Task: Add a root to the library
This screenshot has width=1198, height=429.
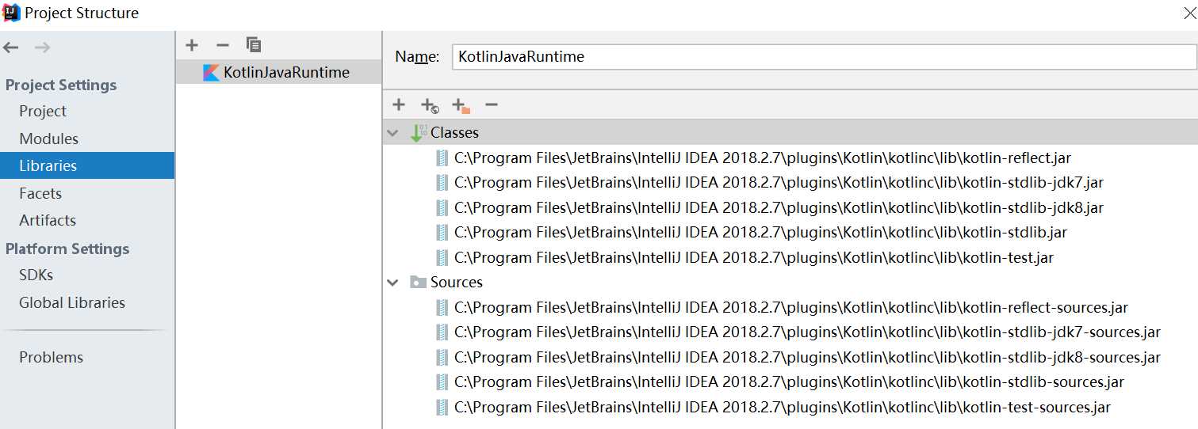Action: coord(399,104)
